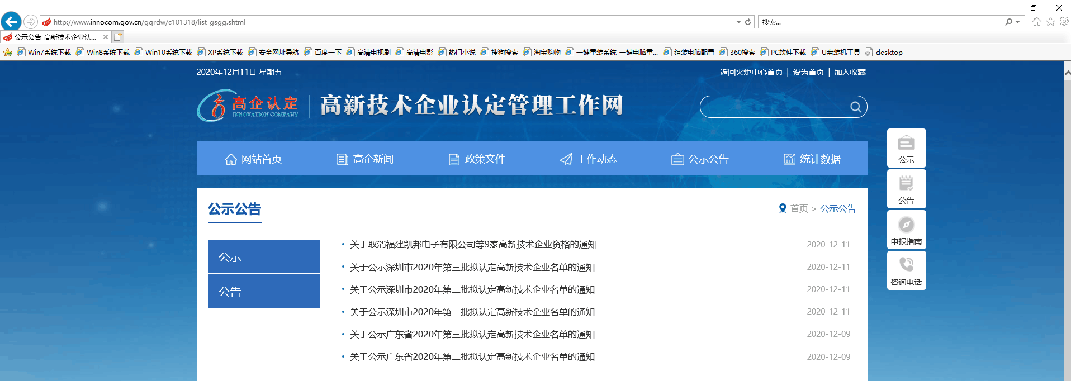Click the browser search magnifier icon
1071x381 pixels.
[1008, 22]
